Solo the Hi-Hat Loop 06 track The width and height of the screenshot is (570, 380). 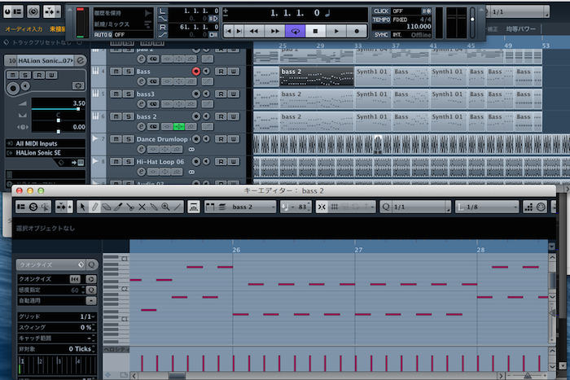coord(128,161)
